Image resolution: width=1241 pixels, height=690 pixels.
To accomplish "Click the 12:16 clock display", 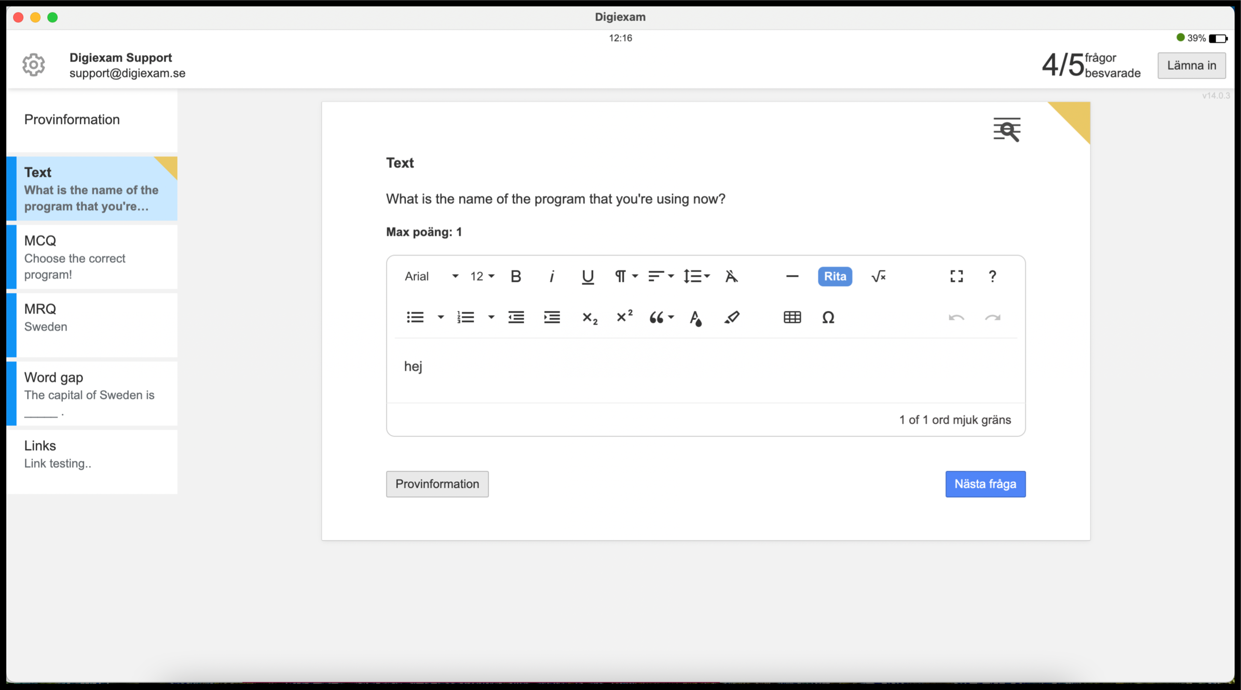I will click(620, 38).
